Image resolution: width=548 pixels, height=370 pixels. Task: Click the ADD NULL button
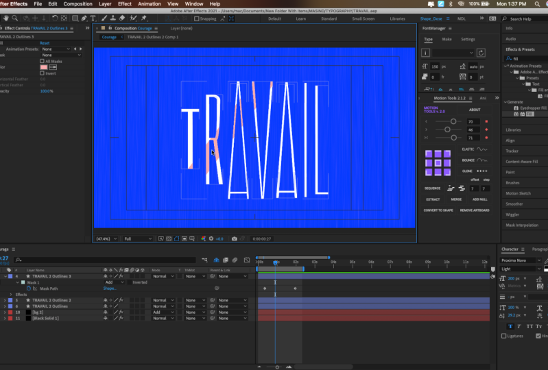[479, 199]
